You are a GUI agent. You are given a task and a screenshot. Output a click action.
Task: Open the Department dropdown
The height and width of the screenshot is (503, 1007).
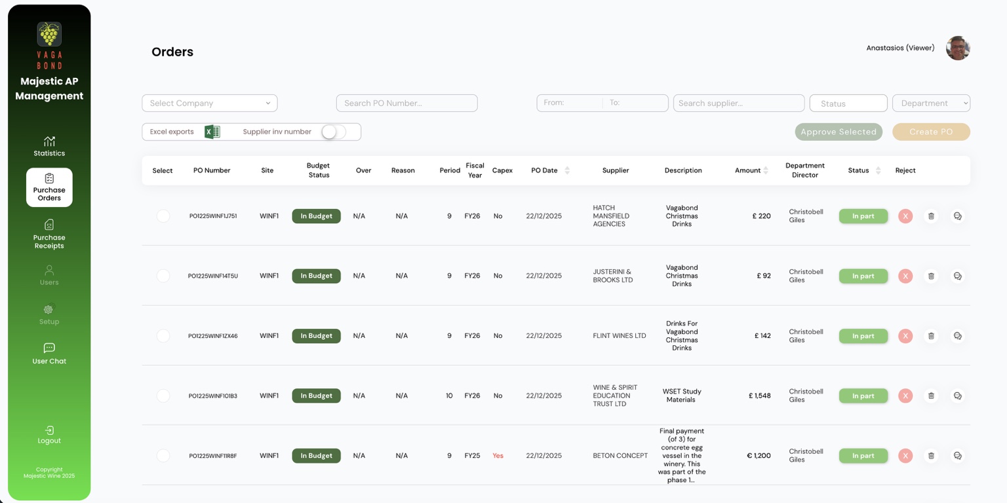(x=931, y=103)
